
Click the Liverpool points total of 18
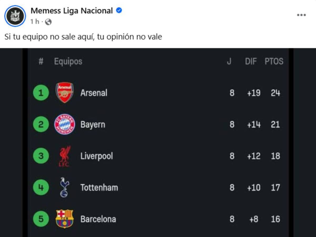275,156
